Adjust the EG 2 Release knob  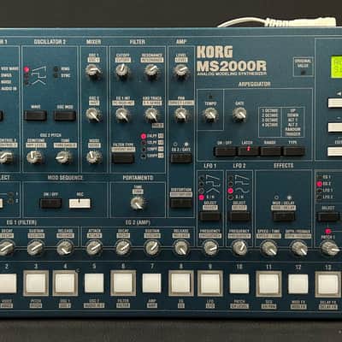tap(181, 248)
